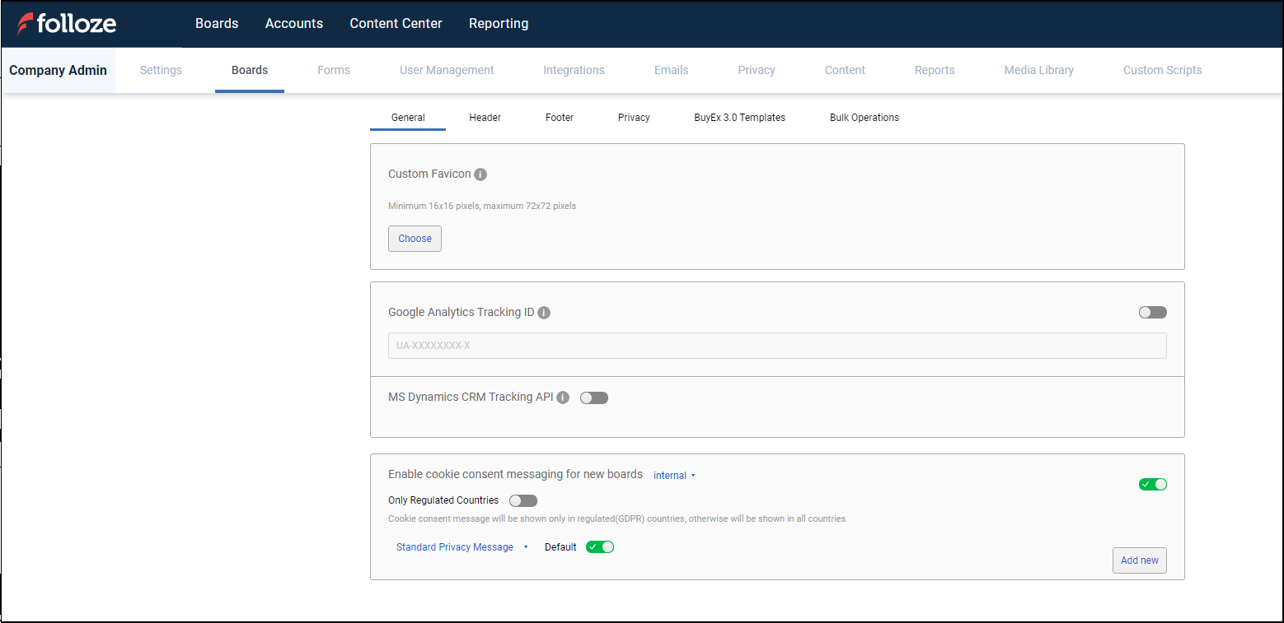Image resolution: width=1284 pixels, height=623 pixels.
Task: Open the internal dropdown for cookie consent
Action: (674, 476)
